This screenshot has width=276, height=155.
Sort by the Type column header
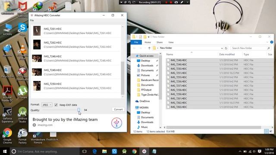246,55
